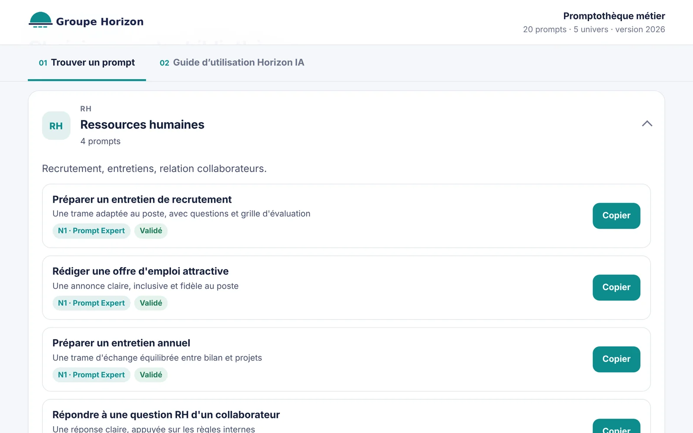693x433 pixels.
Task: Click the Groupe Horizon brand name
Action: click(x=100, y=22)
